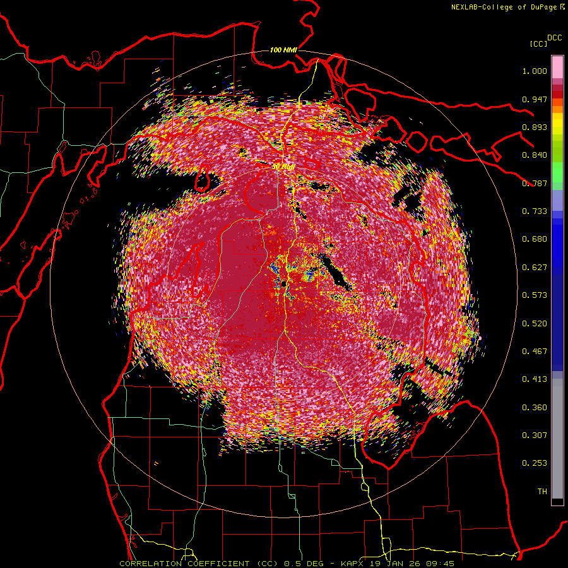Click the 0.307 legend value
Viewport: 568px width, 568px height.
(x=535, y=435)
